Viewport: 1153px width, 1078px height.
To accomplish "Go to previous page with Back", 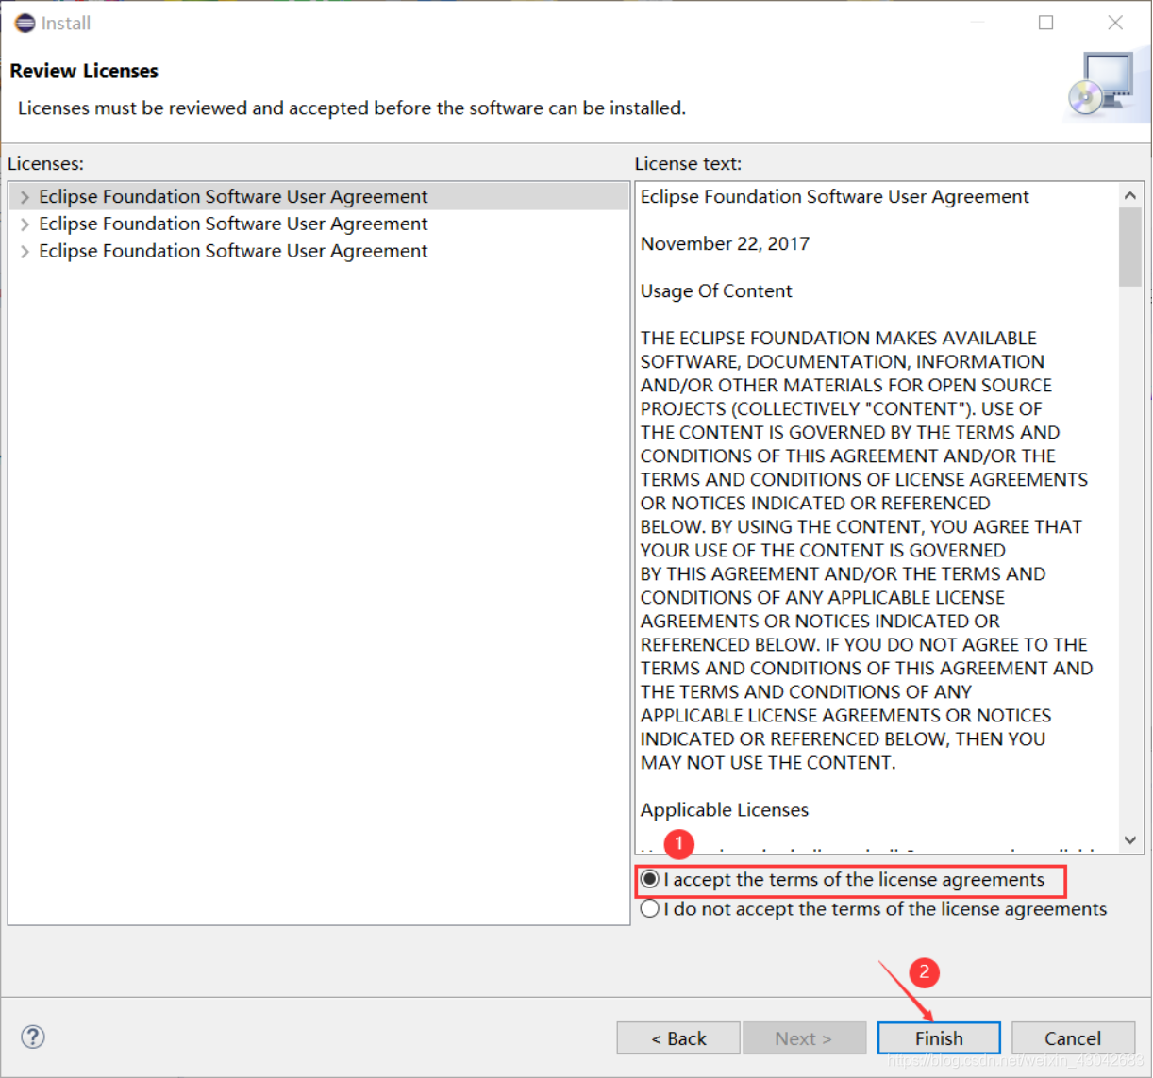I will click(678, 1037).
